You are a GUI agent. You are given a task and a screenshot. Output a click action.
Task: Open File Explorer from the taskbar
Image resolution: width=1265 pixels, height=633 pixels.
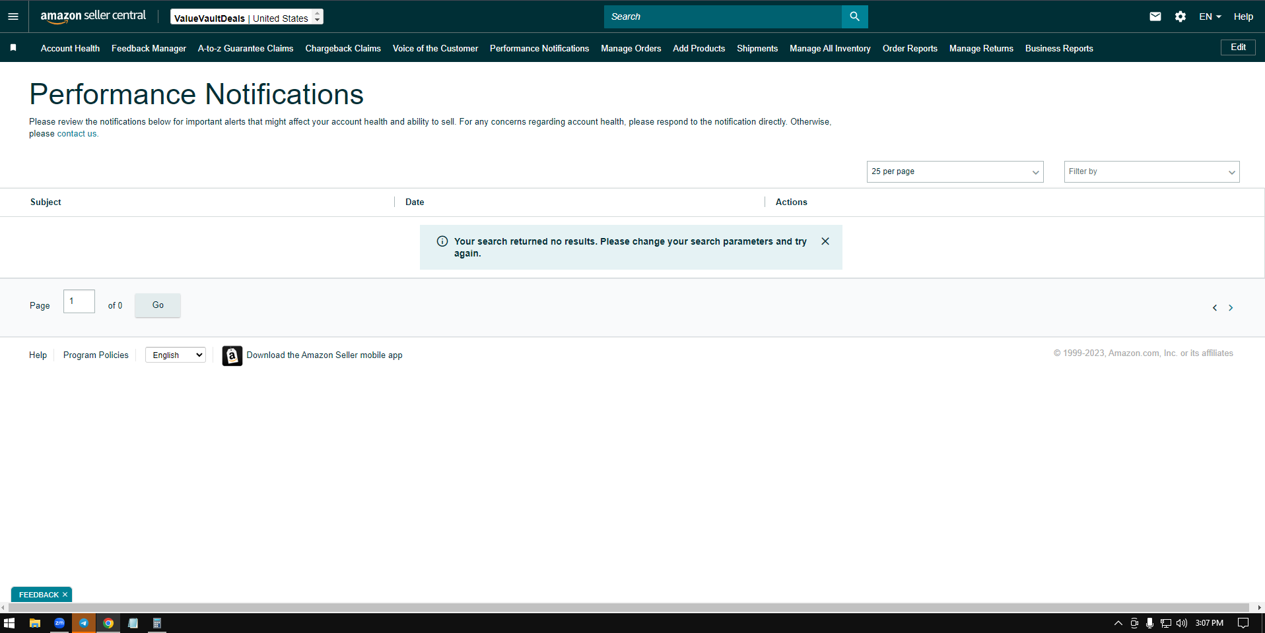click(35, 623)
